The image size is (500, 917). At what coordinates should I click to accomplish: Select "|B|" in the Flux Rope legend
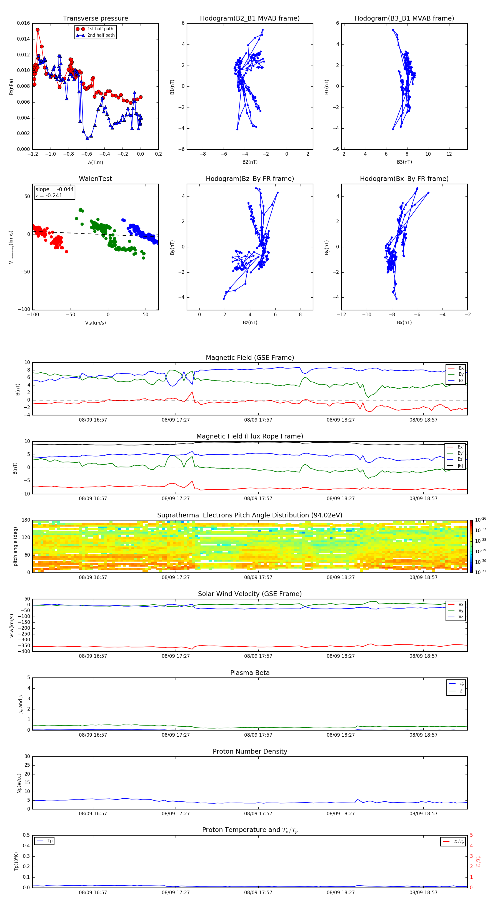pos(455,466)
